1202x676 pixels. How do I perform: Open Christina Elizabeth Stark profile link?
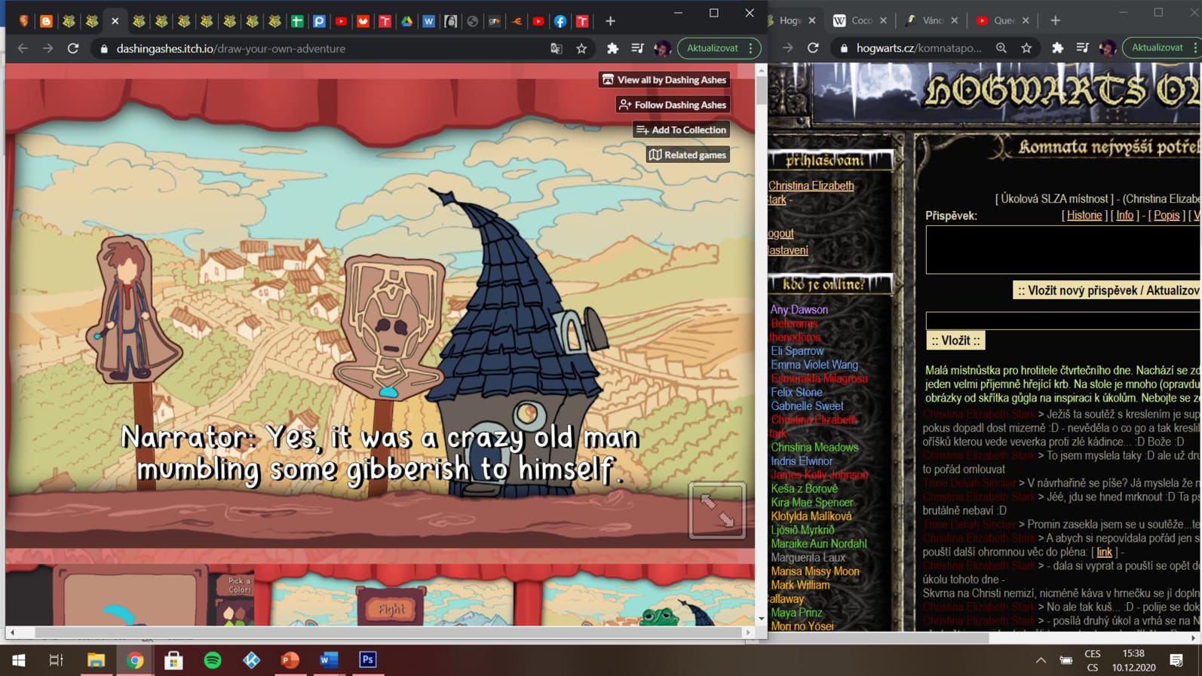pos(811,192)
